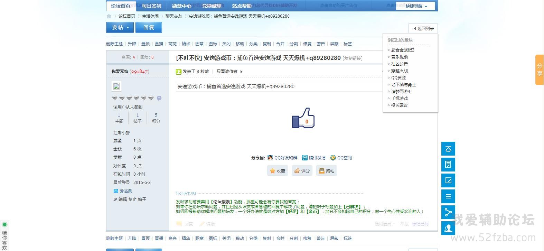Open the 使用道具 dropdown
Image resolution: width=544 pixels, height=251 pixels.
[384, 224]
